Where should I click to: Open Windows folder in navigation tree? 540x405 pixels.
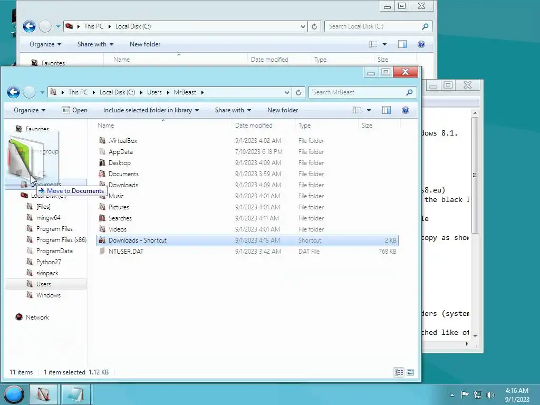click(x=48, y=295)
